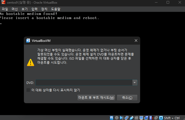Maximize the centos9 VirtualBox window

pyautogui.click(x=168, y=2)
